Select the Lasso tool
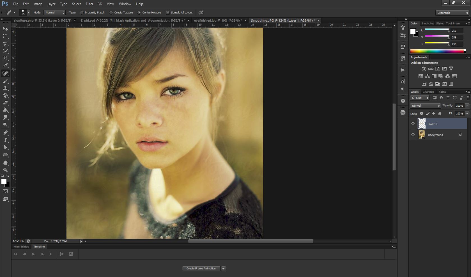This screenshot has height=277, width=471. 5,44
